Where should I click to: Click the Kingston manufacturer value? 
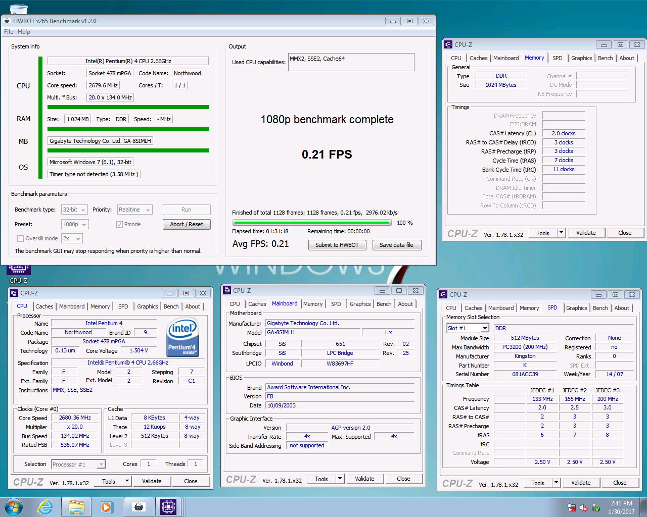525,356
